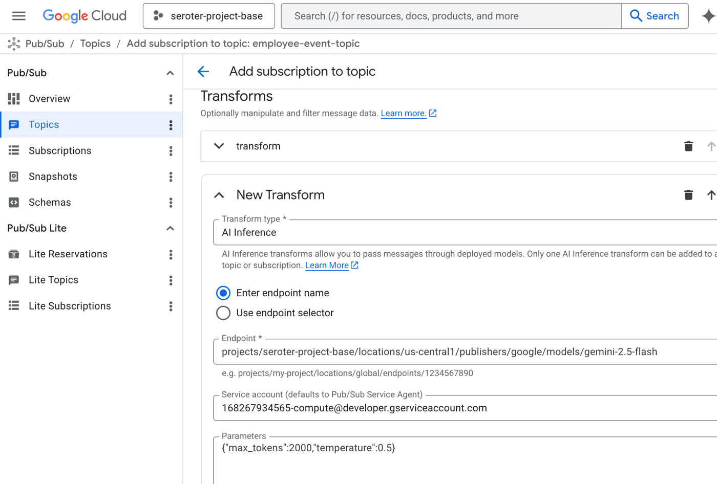
Task: Delete the New Transform section
Action: click(x=688, y=195)
